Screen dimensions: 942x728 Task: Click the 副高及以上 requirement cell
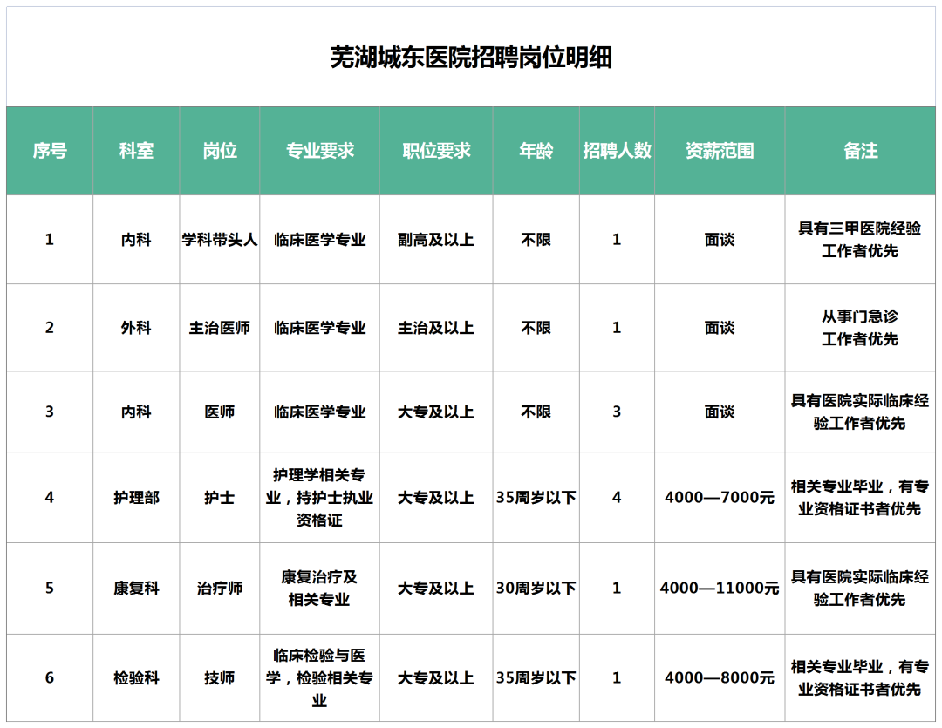click(x=436, y=240)
